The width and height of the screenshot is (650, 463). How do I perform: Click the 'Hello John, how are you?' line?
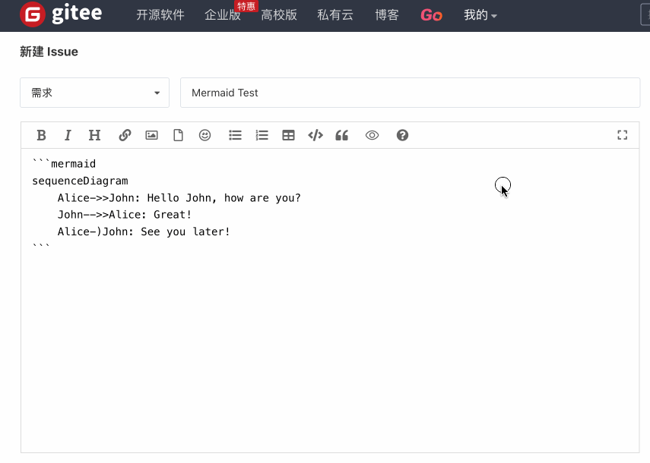point(179,198)
